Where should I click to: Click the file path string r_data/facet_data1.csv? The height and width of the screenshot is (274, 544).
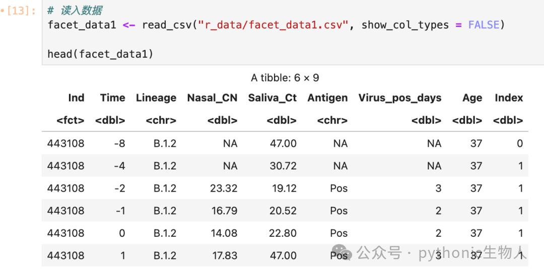pos(273,25)
